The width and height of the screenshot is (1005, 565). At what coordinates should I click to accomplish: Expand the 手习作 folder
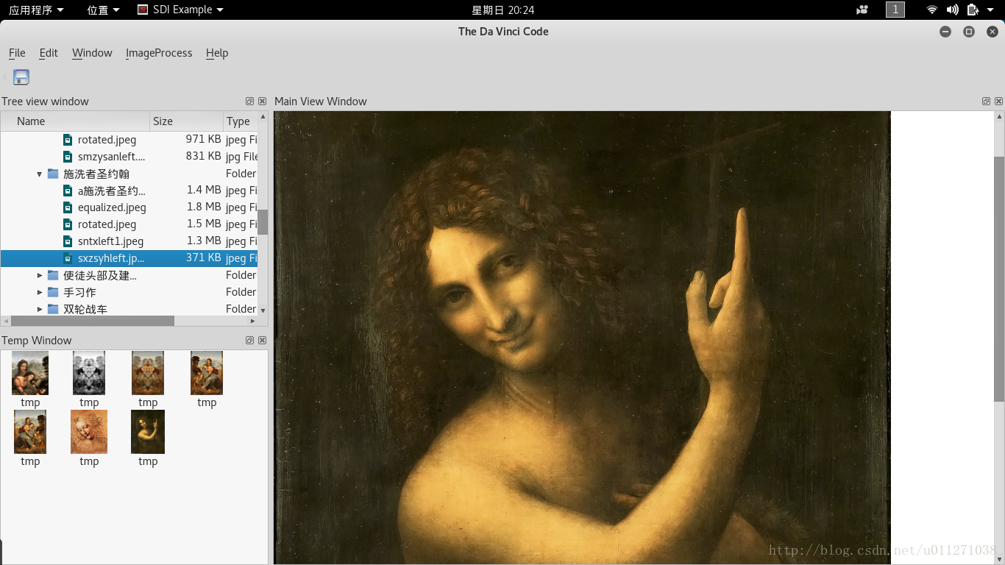[39, 292]
